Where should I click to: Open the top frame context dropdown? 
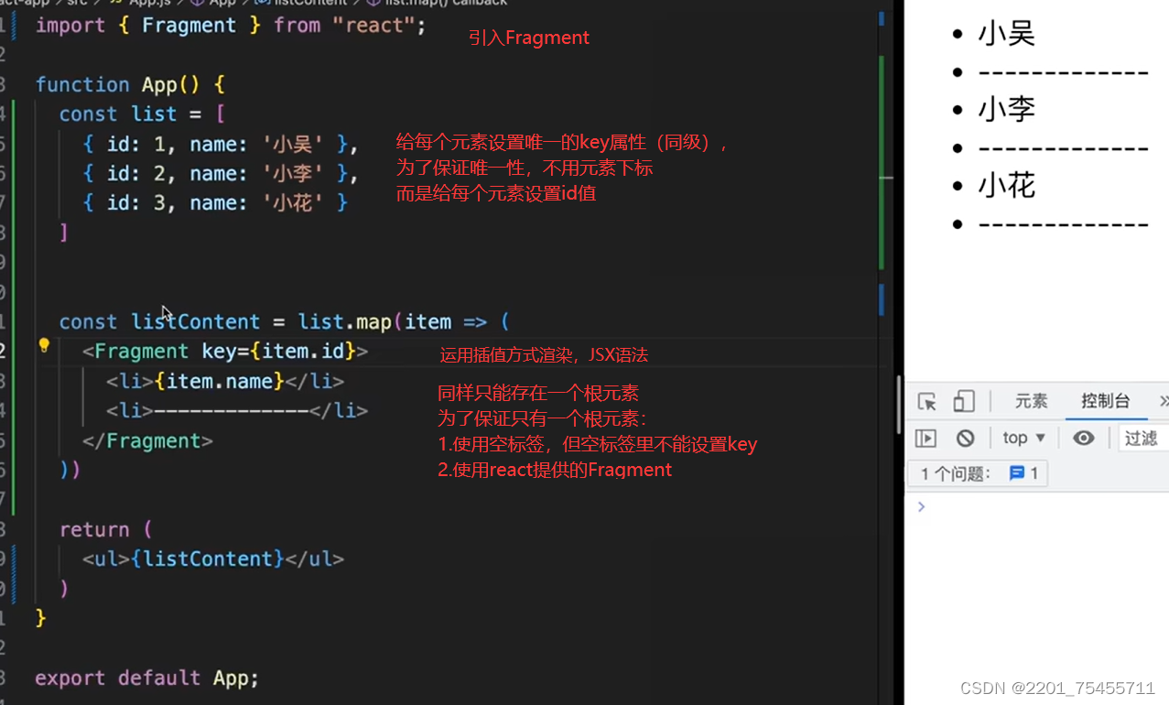coord(1023,438)
